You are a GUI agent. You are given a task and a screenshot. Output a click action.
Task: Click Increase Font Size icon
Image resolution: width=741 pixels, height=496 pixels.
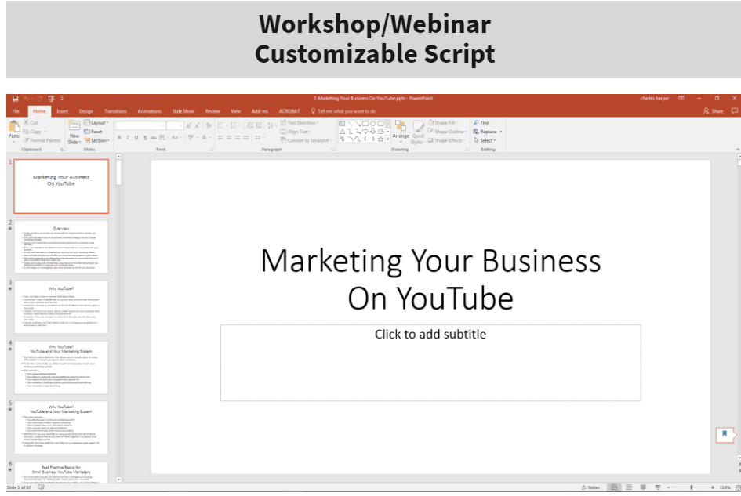(x=188, y=125)
